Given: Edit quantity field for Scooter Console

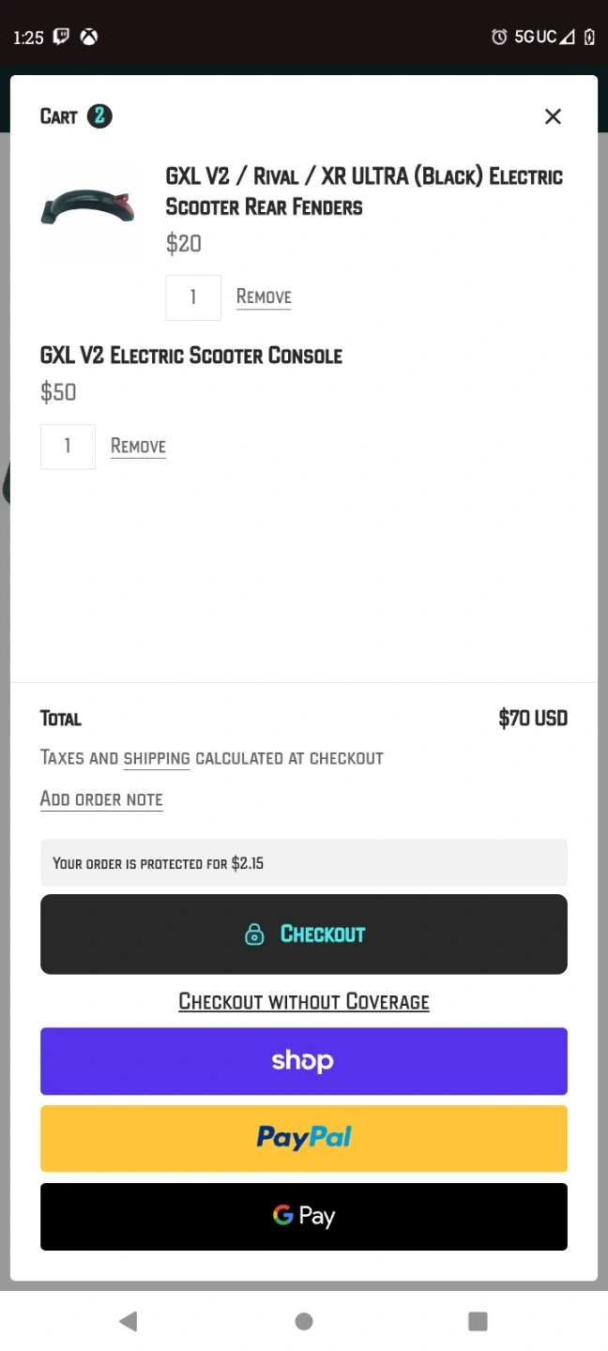Looking at the screenshot, I should (68, 447).
